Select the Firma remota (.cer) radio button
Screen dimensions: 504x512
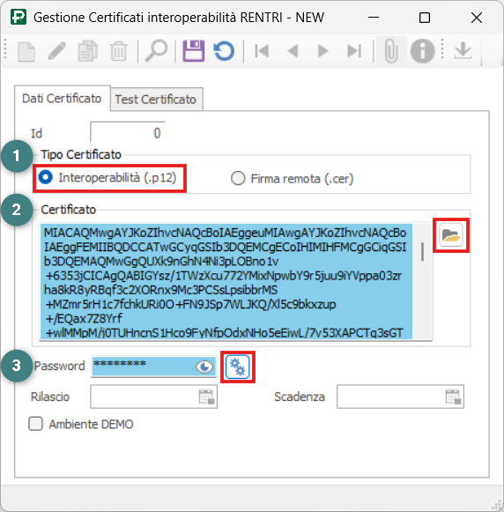point(238,178)
